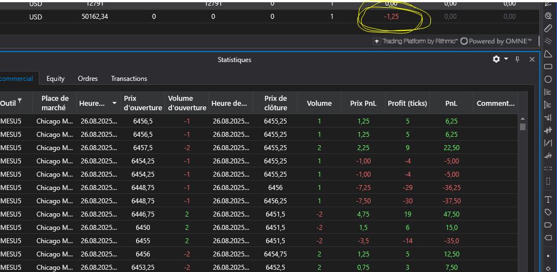This screenshot has height=272, width=557.
Task: Select PnL cell -37,50
Action: [x=451, y=201]
